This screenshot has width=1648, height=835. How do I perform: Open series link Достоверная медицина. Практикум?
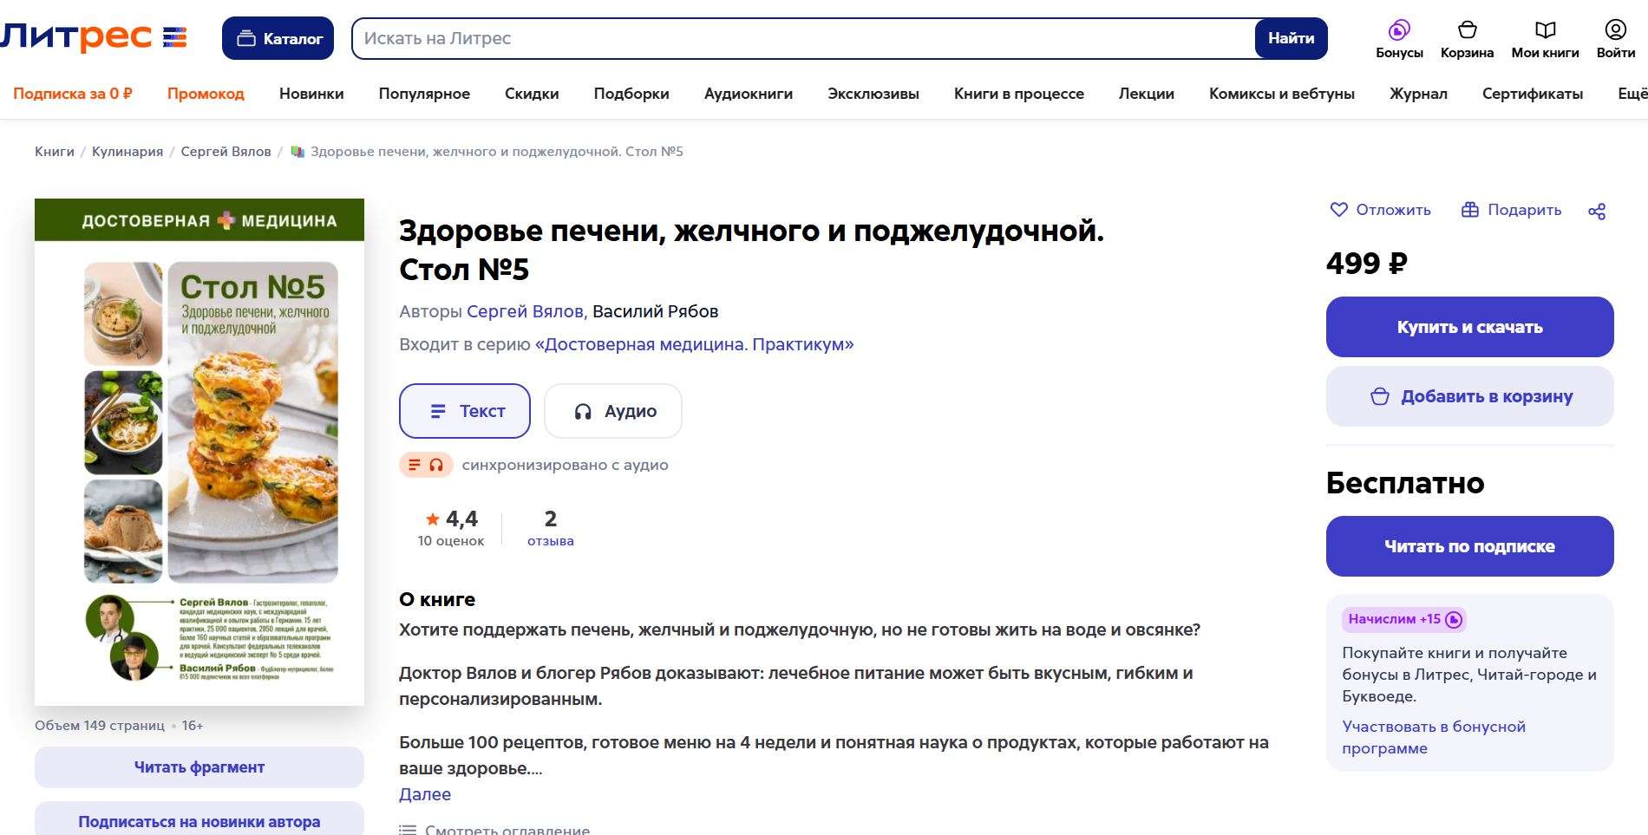(x=695, y=344)
